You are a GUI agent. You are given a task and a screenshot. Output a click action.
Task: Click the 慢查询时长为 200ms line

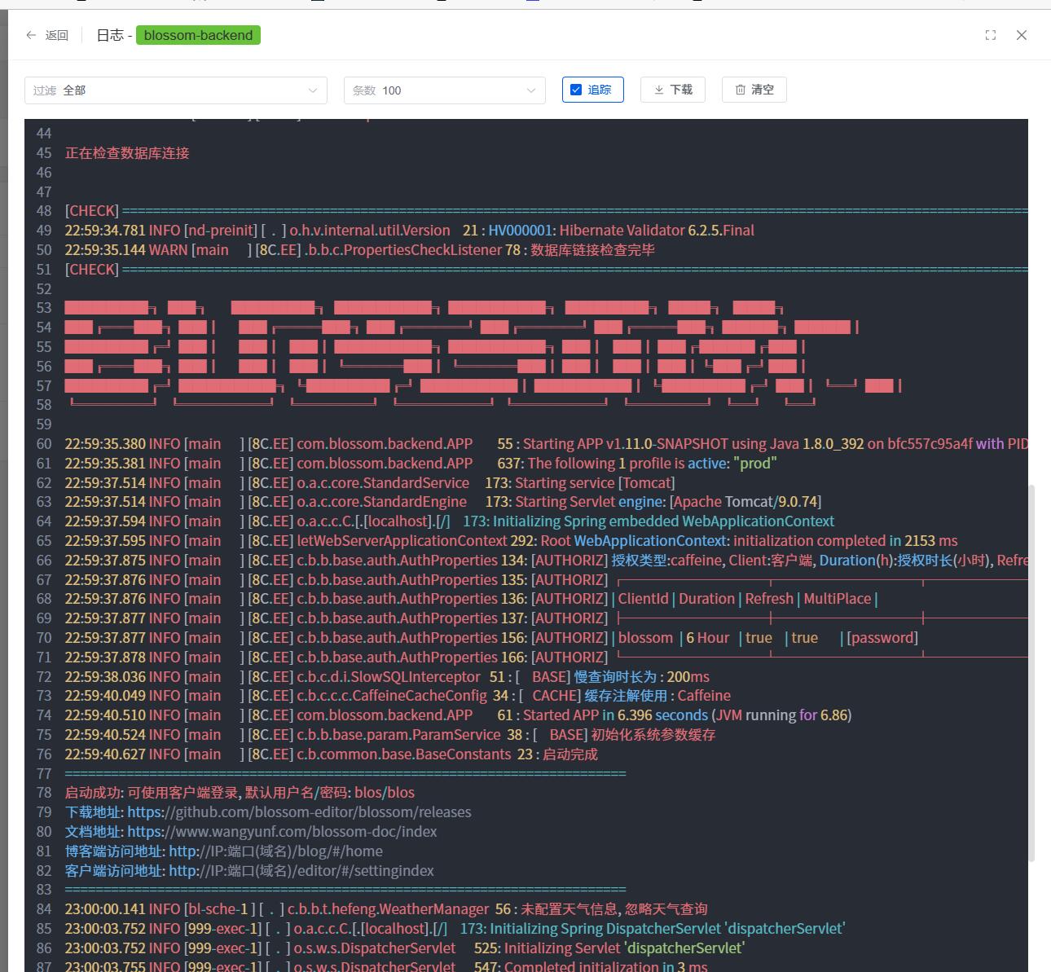(x=387, y=677)
